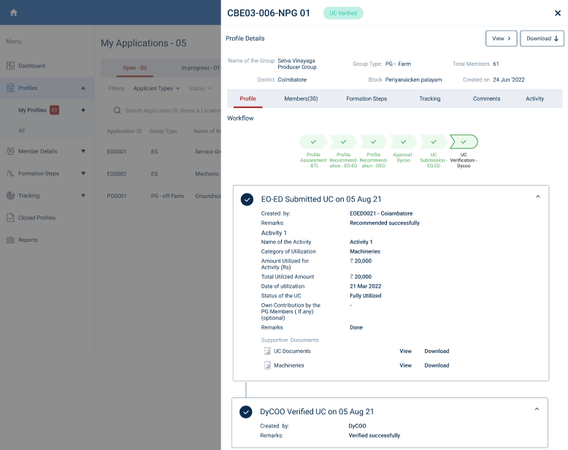Click the home icon in header
The height and width of the screenshot is (450, 568).
tap(13, 12)
